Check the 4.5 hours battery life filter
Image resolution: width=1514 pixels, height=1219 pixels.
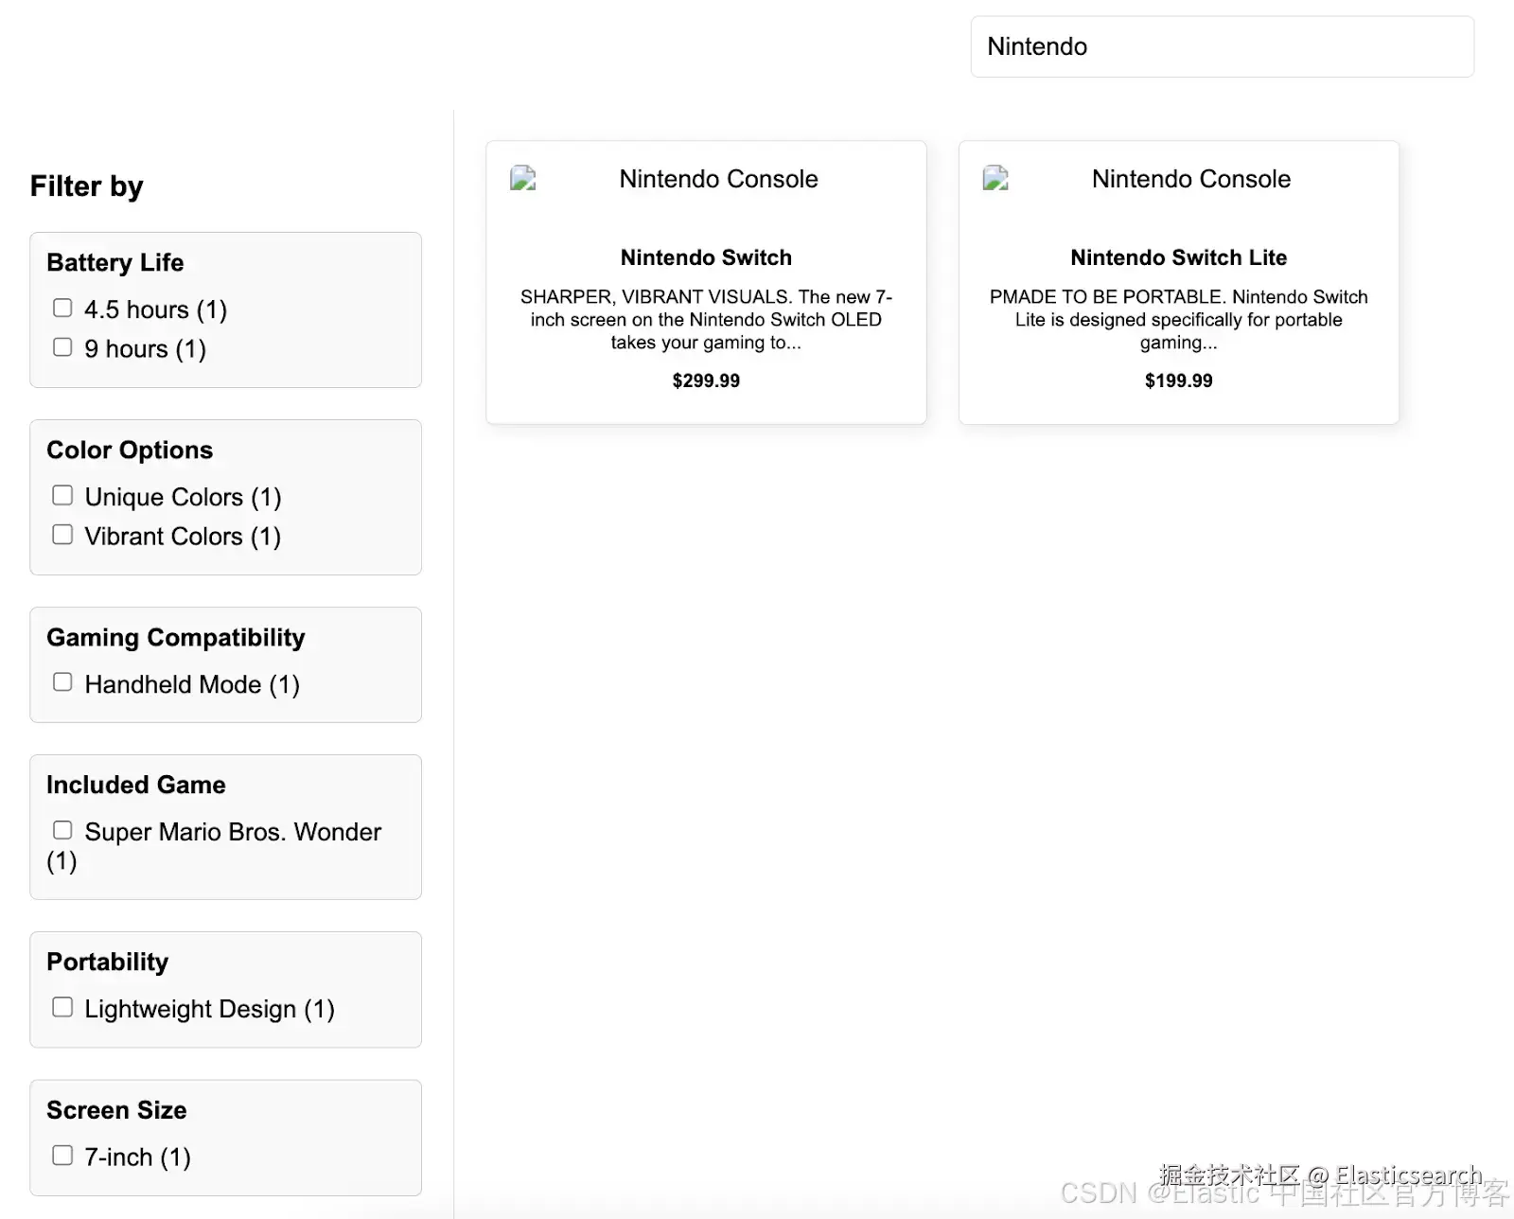click(x=62, y=309)
